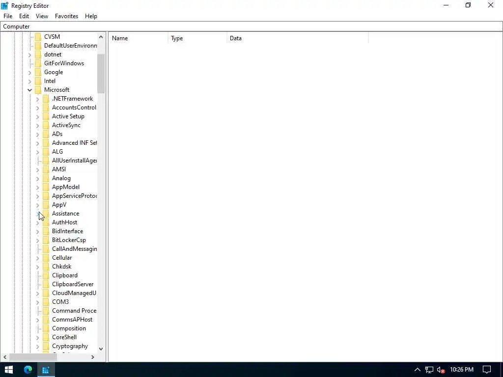Expand the AppModel key
This screenshot has height=377, width=503.
click(37, 187)
